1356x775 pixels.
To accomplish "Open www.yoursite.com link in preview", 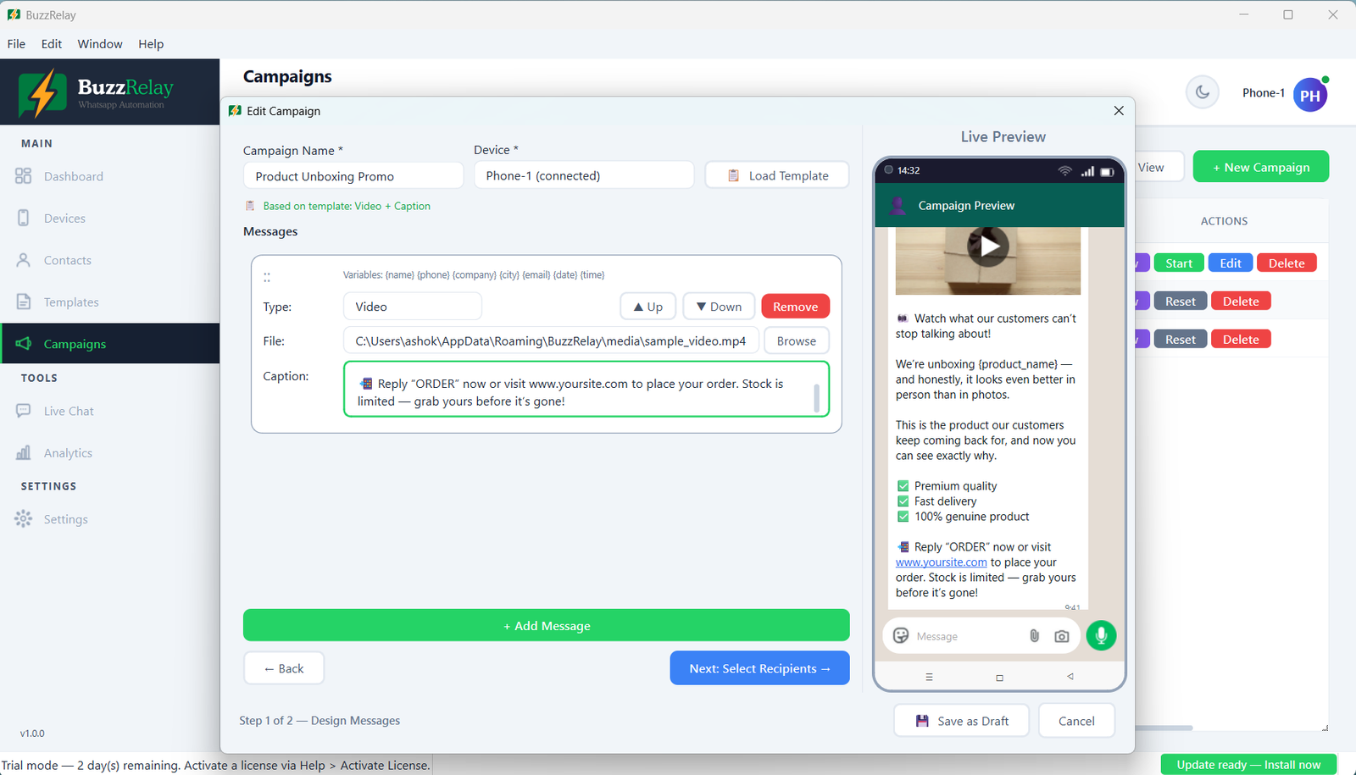I will point(941,562).
